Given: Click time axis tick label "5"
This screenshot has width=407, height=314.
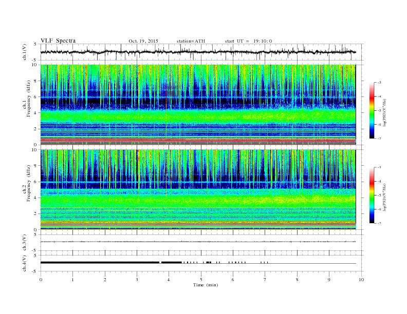Looking at the screenshot, I should (x=201, y=280).
